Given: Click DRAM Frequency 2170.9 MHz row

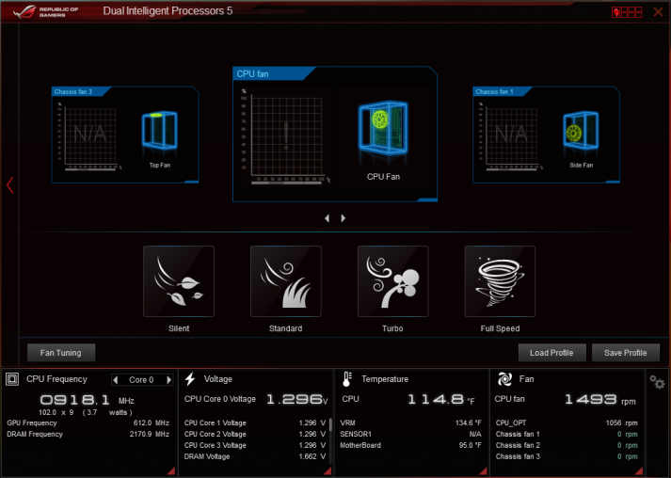Looking at the screenshot, I should [x=88, y=434].
